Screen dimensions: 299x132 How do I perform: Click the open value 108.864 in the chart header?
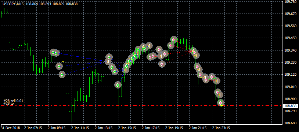pyautogui.click(x=32, y=4)
